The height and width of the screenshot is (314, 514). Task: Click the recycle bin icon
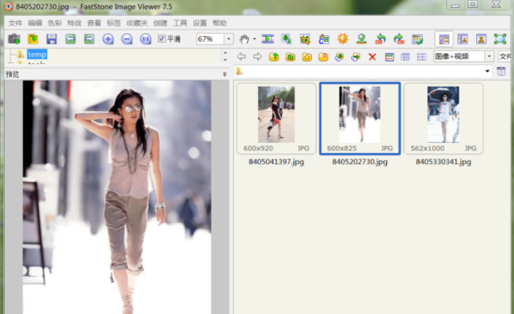501,71
